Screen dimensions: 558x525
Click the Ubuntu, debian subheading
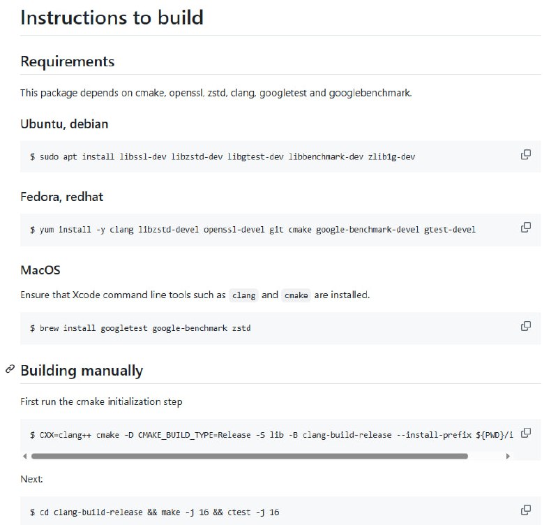coord(64,124)
